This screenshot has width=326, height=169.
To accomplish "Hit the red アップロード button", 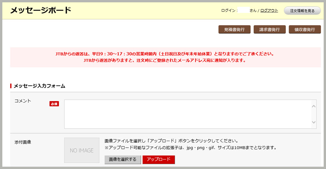I will (159, 160).
